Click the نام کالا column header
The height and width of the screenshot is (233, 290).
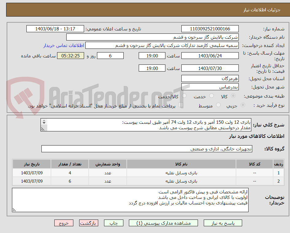[x=181, y=164]
